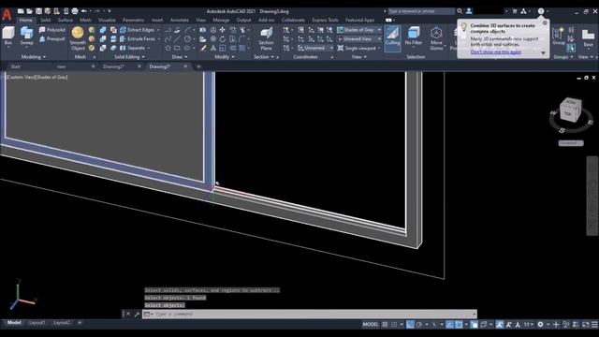
Task: Open the Base view tool
Action: tap(589, 38)
